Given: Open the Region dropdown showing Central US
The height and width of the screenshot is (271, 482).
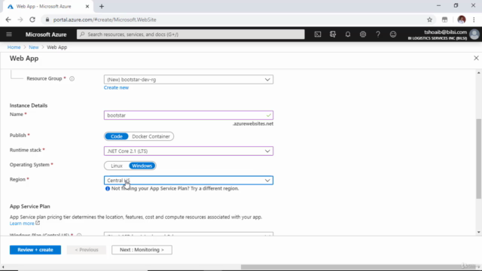Looking at the screenshot, I should click(x=188, y=181).
